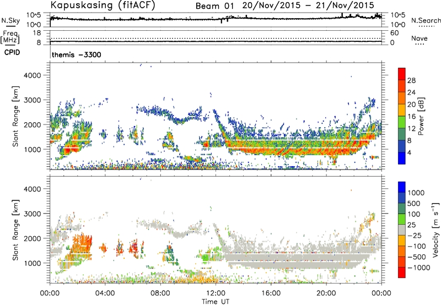Click the 04:00 time tick label
The width and height of the screenshot is (441, 305).
(105, 293)
